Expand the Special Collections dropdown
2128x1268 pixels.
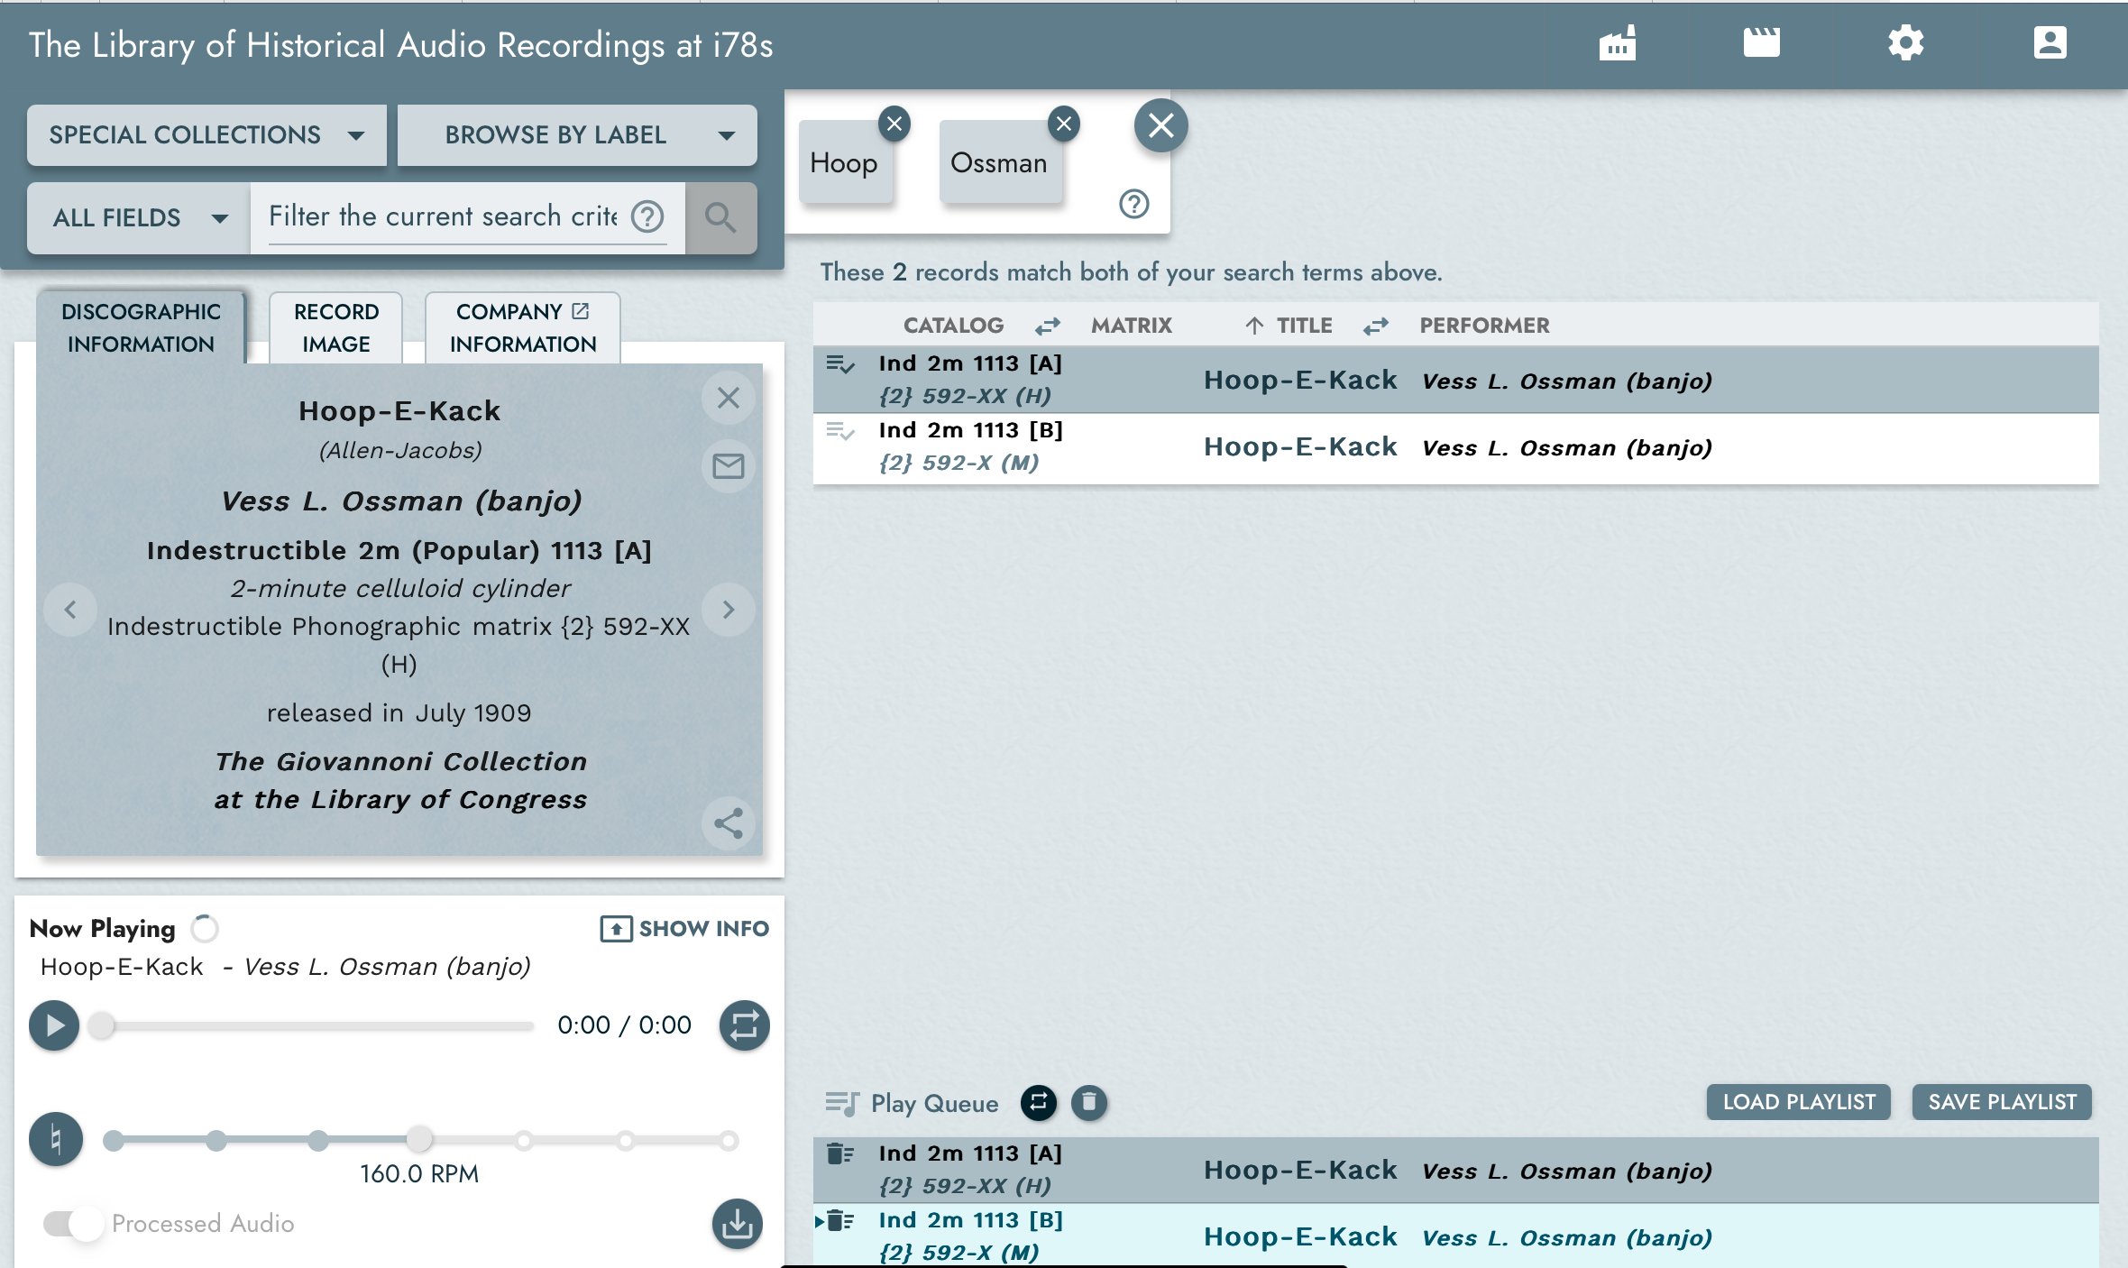[206, 135]
